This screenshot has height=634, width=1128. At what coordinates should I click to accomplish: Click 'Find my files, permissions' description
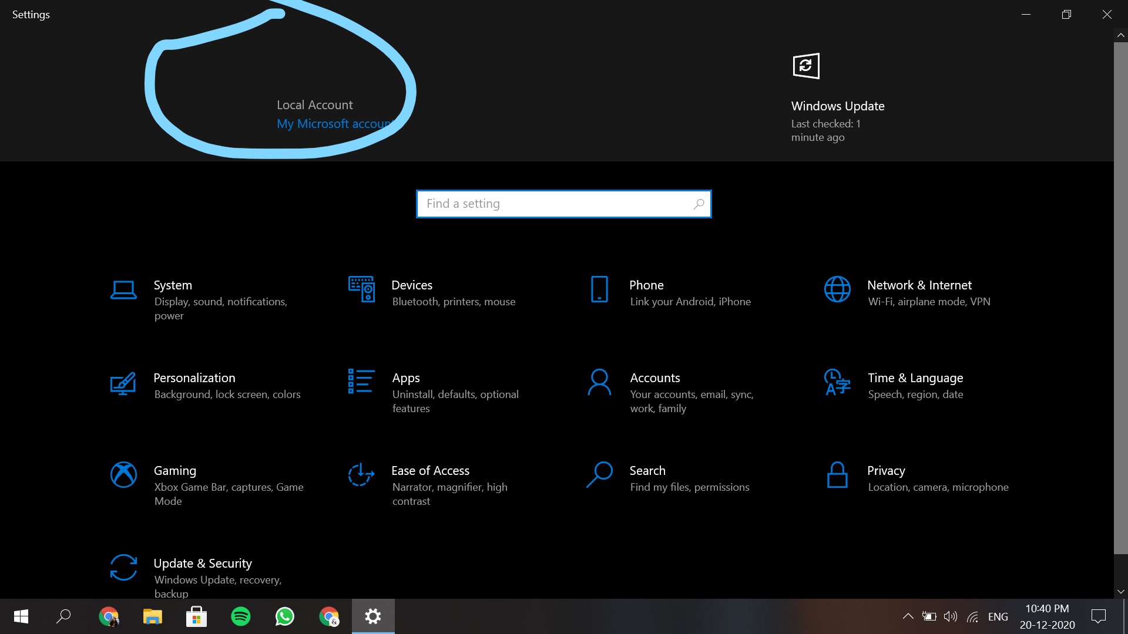pos(690,487)
